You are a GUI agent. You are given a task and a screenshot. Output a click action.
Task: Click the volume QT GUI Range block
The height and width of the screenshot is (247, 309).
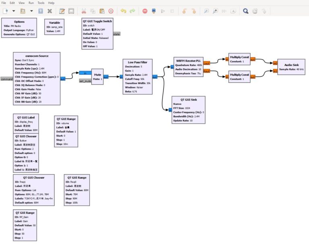click(x=65, y=132)
